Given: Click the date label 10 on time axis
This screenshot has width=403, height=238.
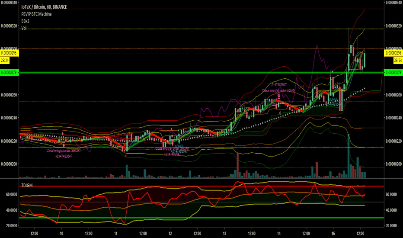Looking at the screenshot, I should 61,234.
